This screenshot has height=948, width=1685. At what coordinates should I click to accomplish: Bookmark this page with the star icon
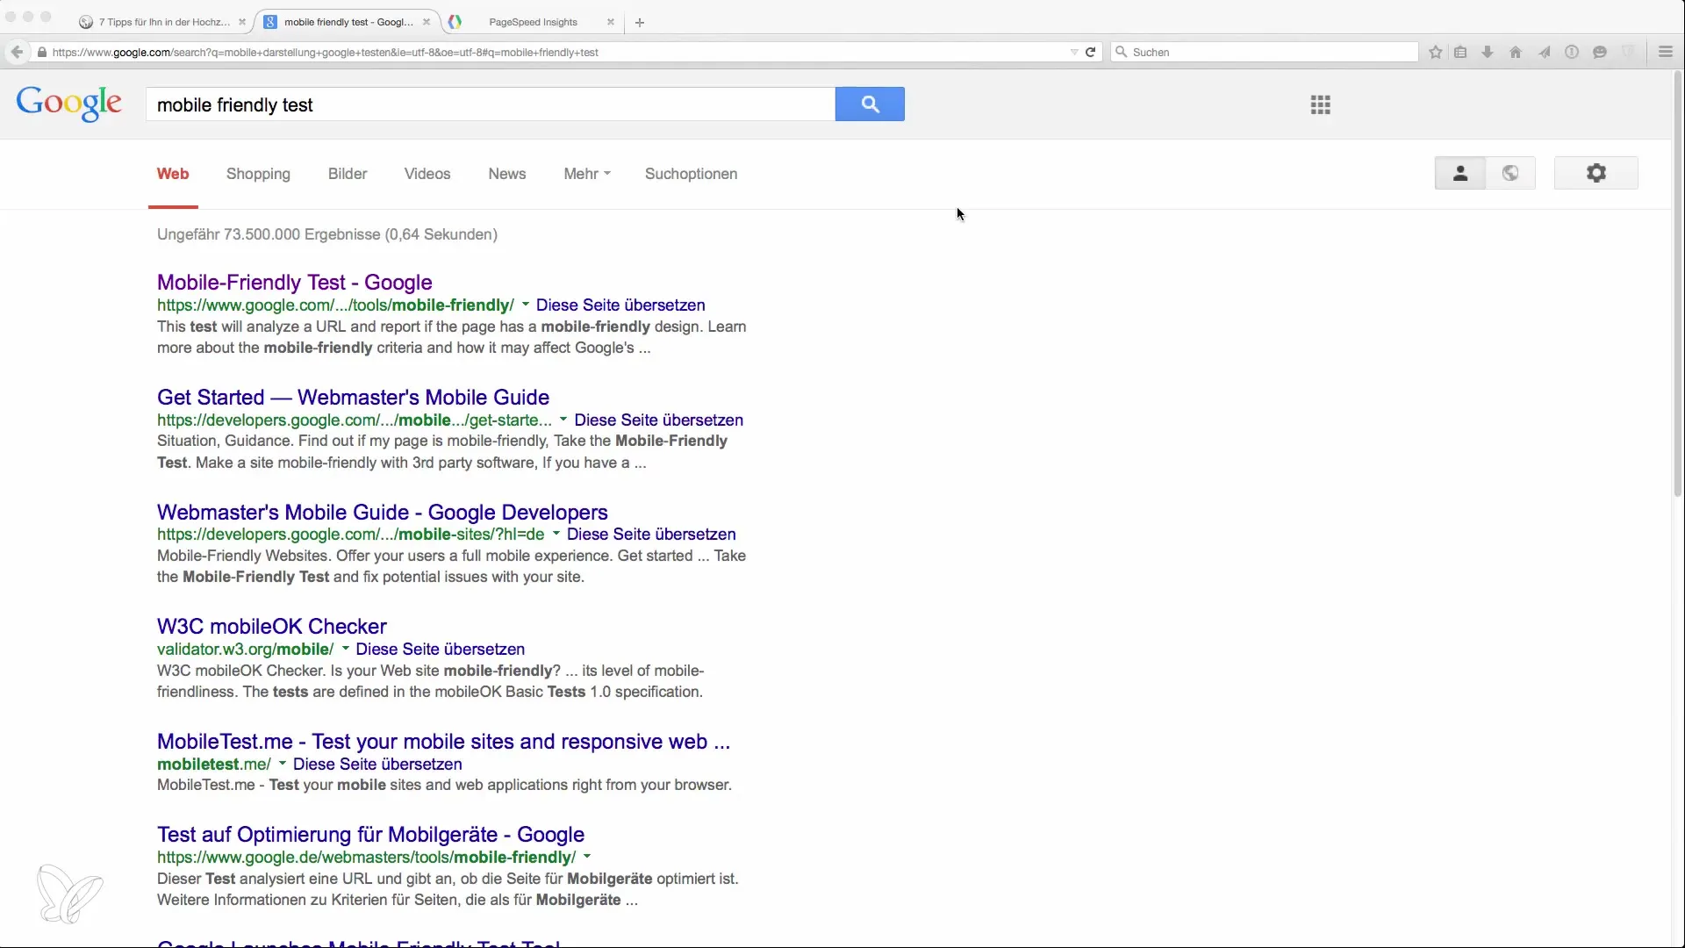pos(1436,53)
